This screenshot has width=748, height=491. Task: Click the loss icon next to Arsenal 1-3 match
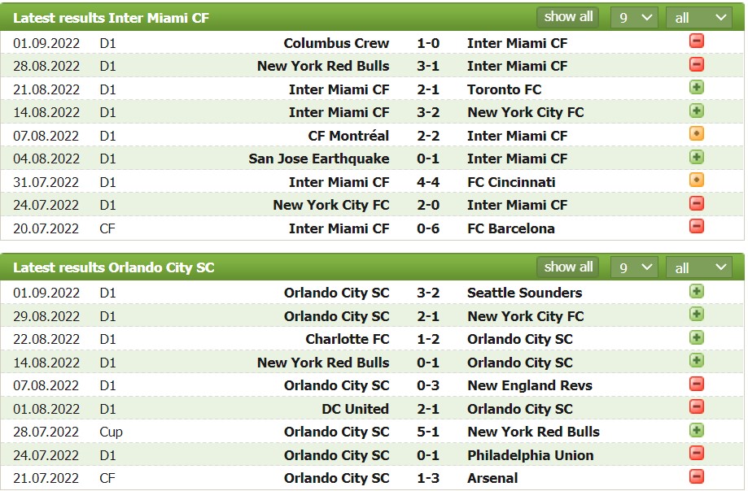click(x=696, y=478)
